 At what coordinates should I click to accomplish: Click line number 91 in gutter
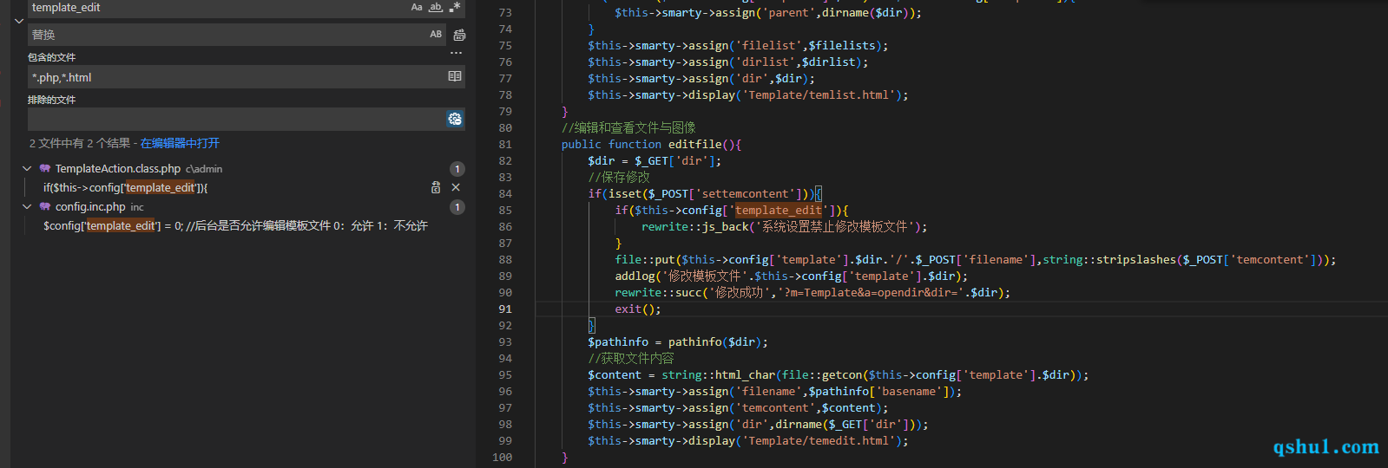tap(505, 309)
